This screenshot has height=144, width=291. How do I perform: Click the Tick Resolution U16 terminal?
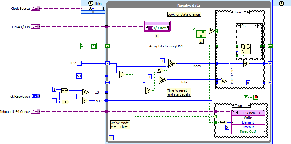pos(36,96)
